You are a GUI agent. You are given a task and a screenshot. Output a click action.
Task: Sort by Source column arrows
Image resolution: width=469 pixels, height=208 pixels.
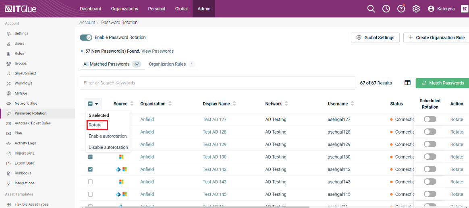(x=132, y=104)
